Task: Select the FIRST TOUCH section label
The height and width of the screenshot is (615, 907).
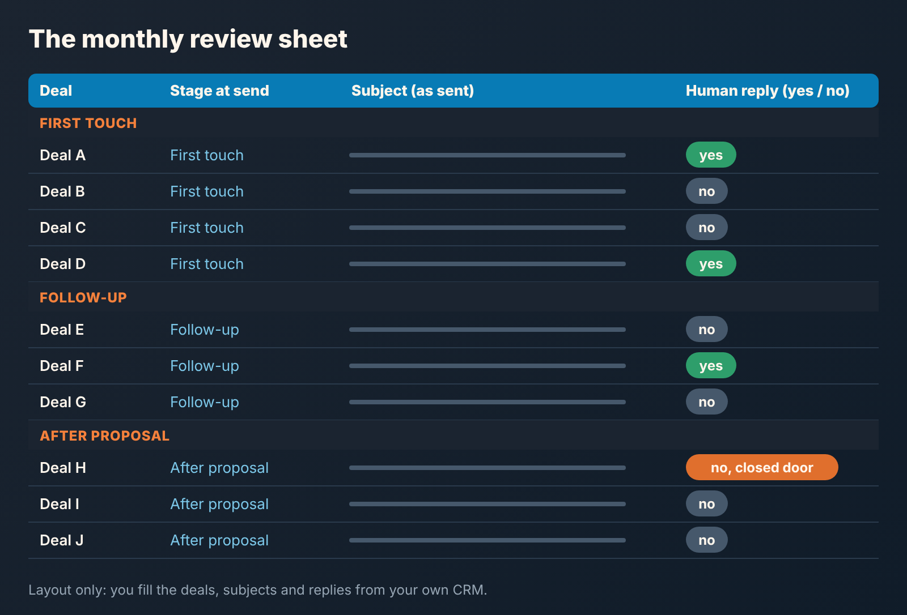Action: coord(88,123)
